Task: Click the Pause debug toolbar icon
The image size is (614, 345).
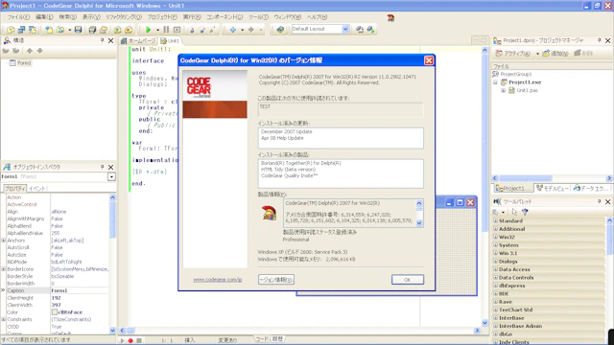Action: 166,30
